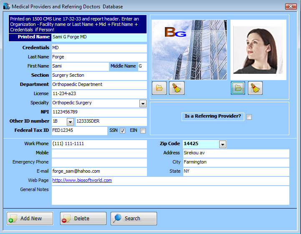Click the General Notes text area
301x234 pixels.
pos(170,195)
